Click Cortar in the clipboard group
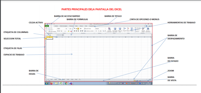The width and height of the screenshot is (201, 93). click(x=50, y=28)
